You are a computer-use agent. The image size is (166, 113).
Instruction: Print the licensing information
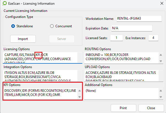(x=123, y=108)
